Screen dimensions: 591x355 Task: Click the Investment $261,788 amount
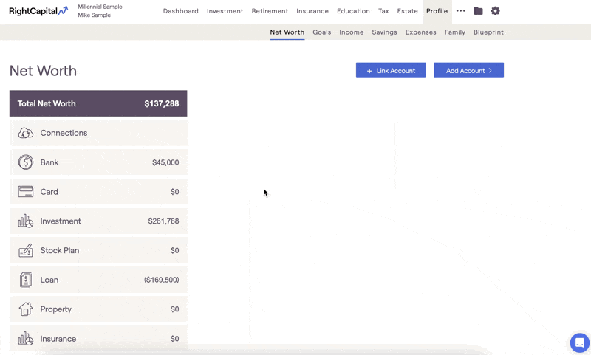163,221
